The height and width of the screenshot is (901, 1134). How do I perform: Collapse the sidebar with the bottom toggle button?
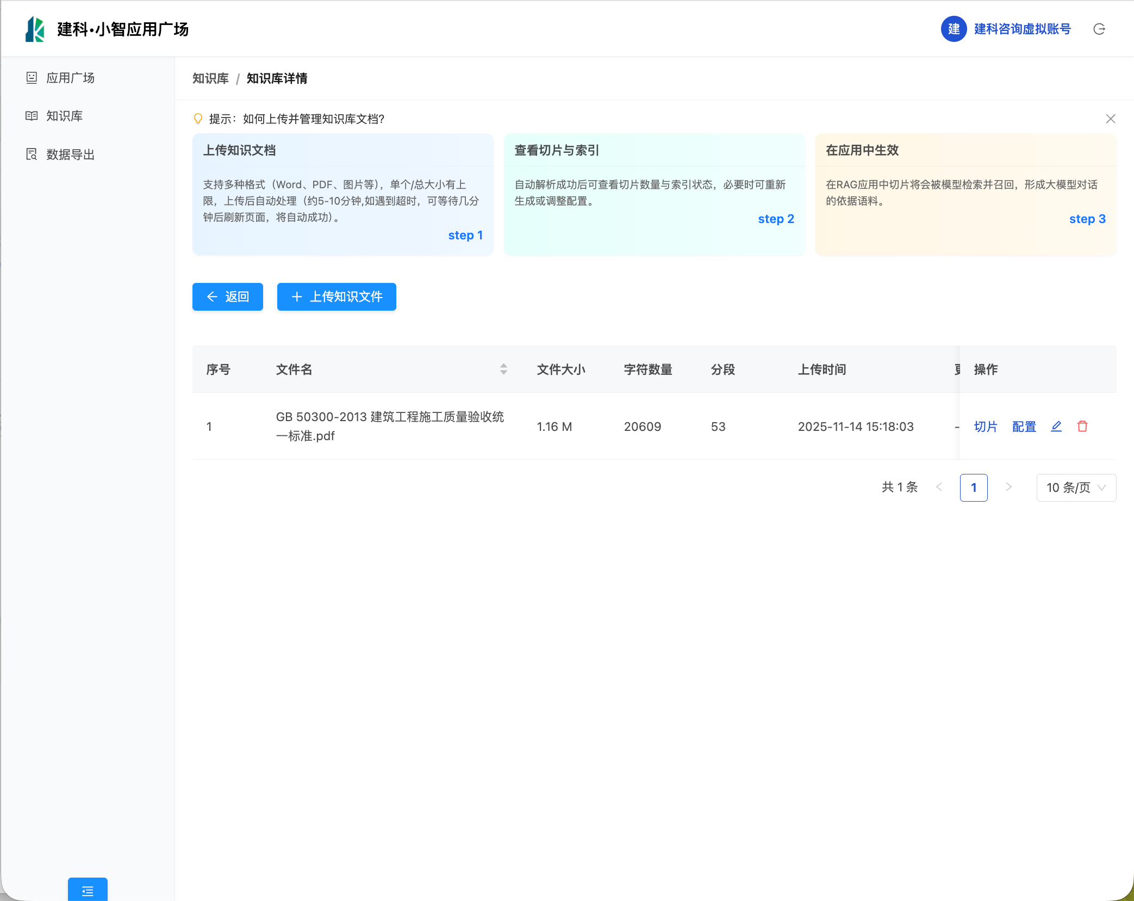point(88,891)
